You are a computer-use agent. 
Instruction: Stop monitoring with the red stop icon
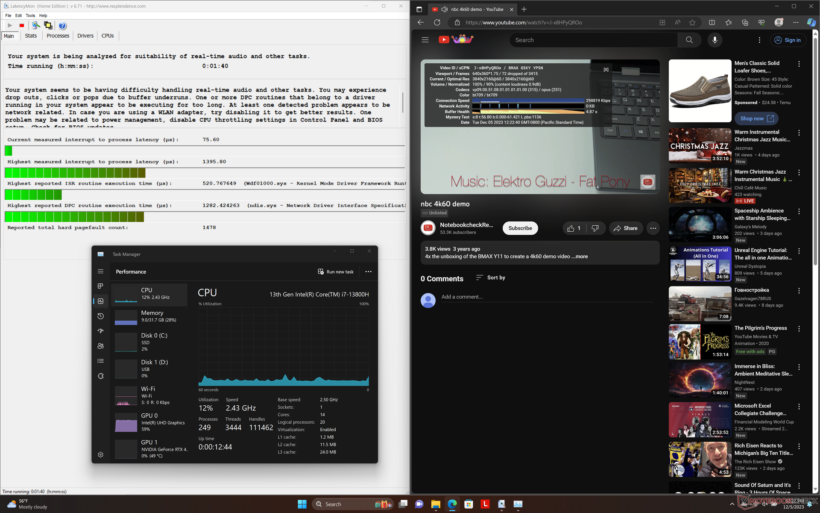pos(21,26)
